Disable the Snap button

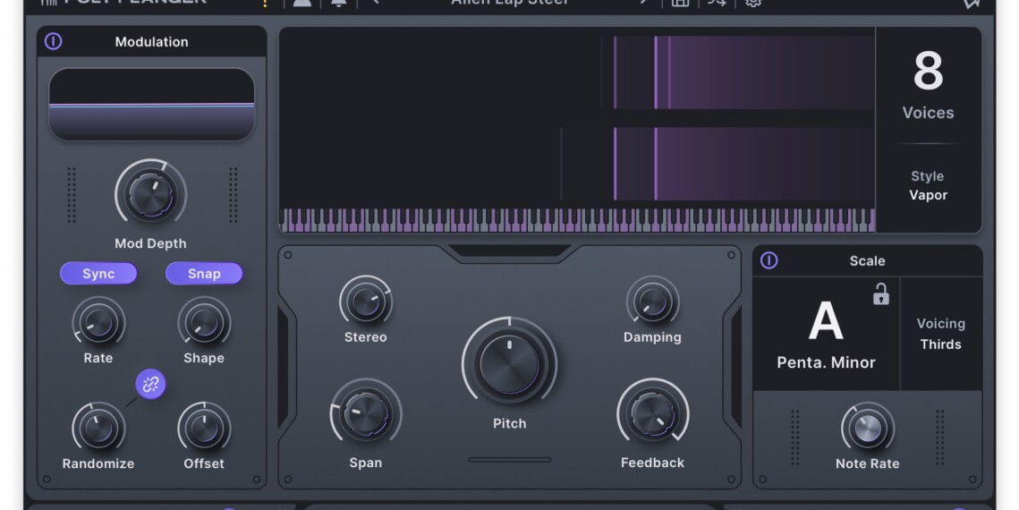(x=204, y=274)
